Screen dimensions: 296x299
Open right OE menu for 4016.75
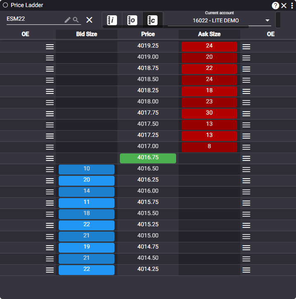246,158
